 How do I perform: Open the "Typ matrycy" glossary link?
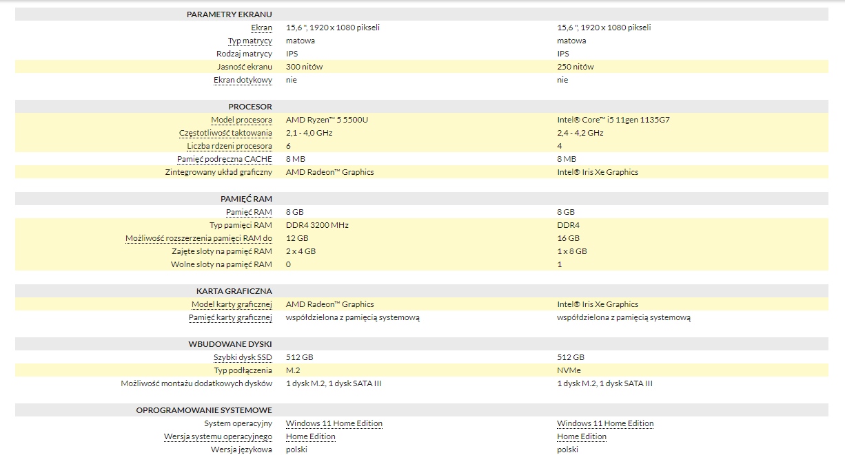pyautogui.click(x=250, y=41)
